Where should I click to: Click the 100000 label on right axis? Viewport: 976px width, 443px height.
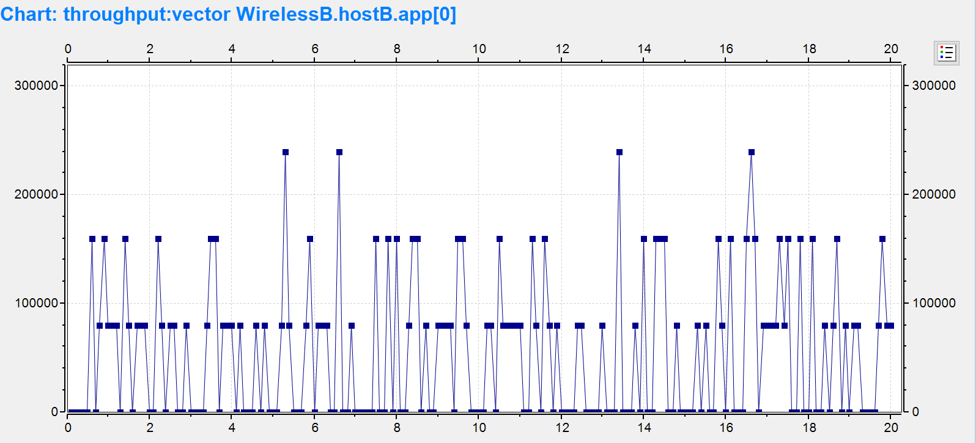coord(934,303)
